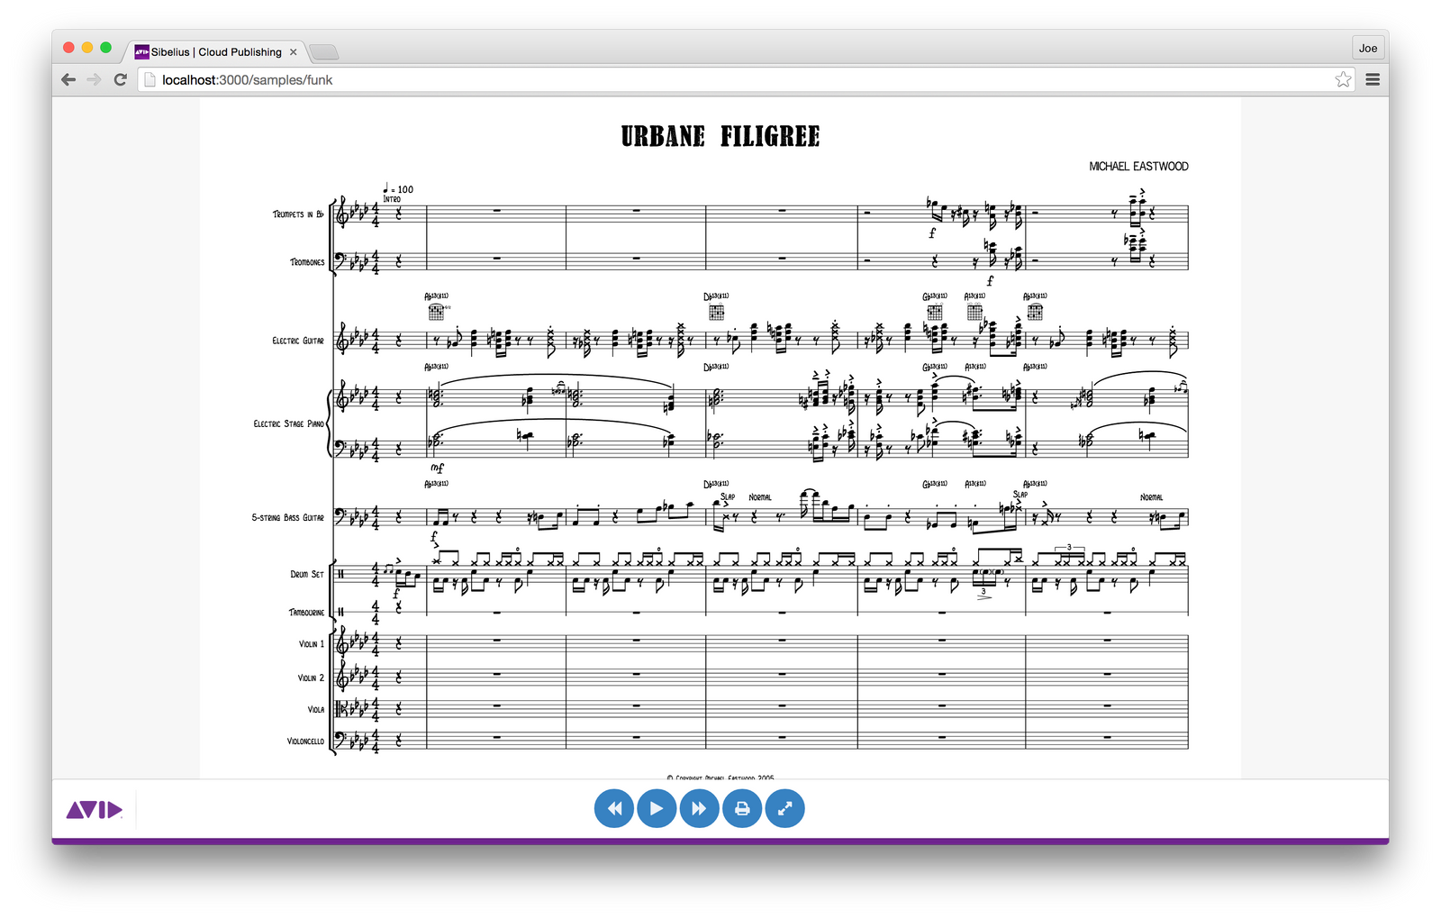The height and width of the screenshot is (919, 1441).
Task: Click the first guitar chord diagram
Action: pos(437,312)
